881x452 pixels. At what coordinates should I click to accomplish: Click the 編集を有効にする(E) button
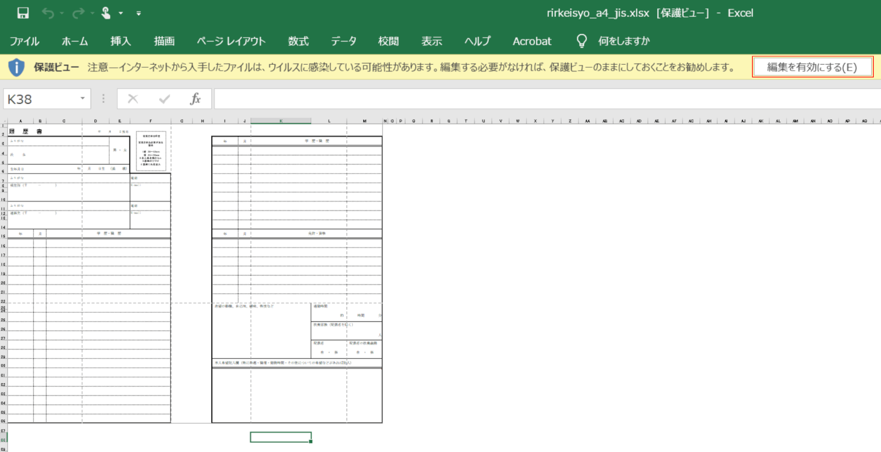812,67
